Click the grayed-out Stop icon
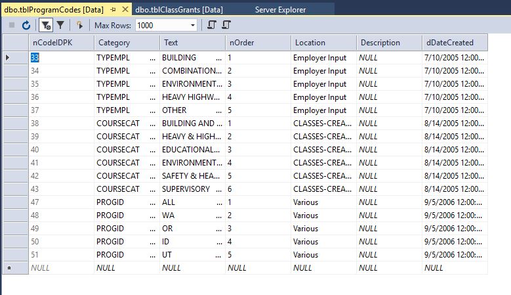Screen dimensions: 511x295 coord(12,25)
